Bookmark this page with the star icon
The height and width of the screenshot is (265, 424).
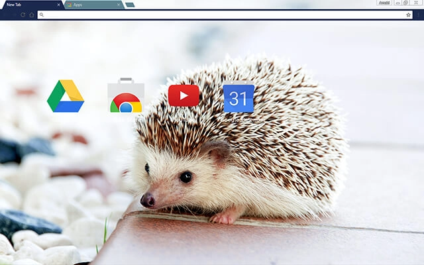coord(408,15)
